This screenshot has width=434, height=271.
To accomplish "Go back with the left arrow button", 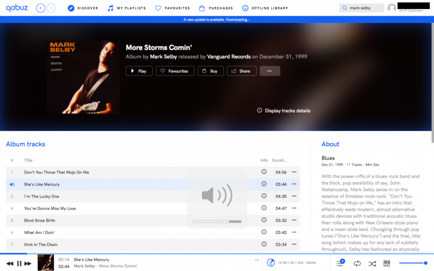I will point(41,8).
